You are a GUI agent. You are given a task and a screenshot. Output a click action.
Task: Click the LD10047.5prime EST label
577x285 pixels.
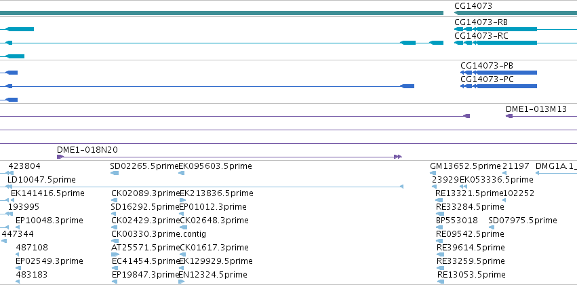pyautogui.click(x=41, y=180)
